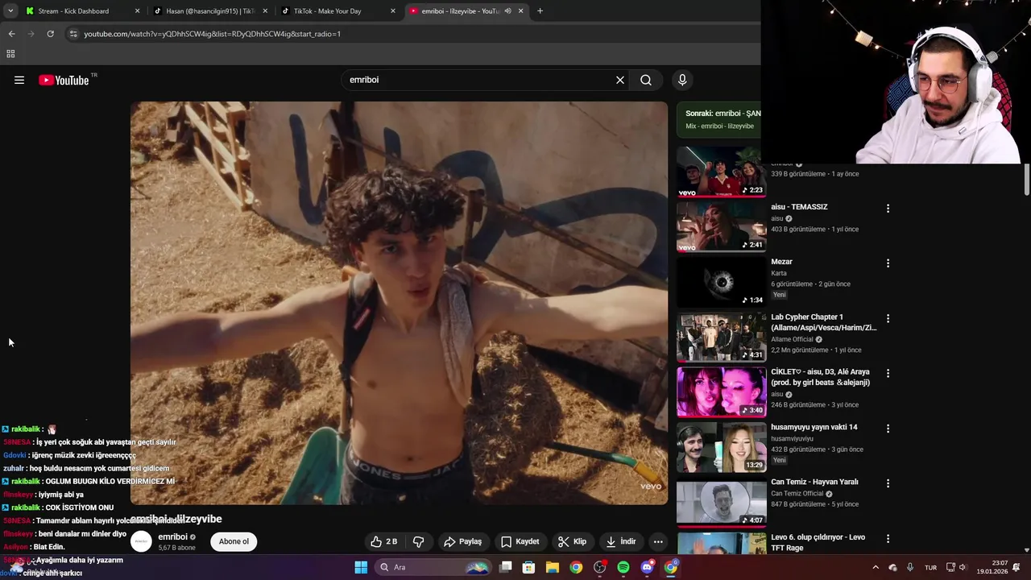Open Lab Cypher Chapter 1 thumbnail
The image size is (1031, 580).
tap(721, 337)
